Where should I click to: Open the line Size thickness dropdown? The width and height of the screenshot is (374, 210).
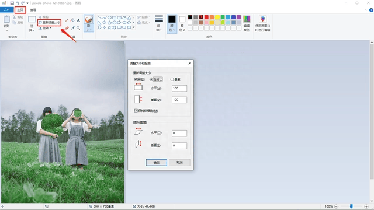[159, 23]
